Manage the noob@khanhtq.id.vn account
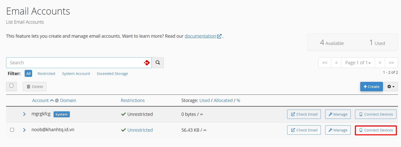 (338, 130)
